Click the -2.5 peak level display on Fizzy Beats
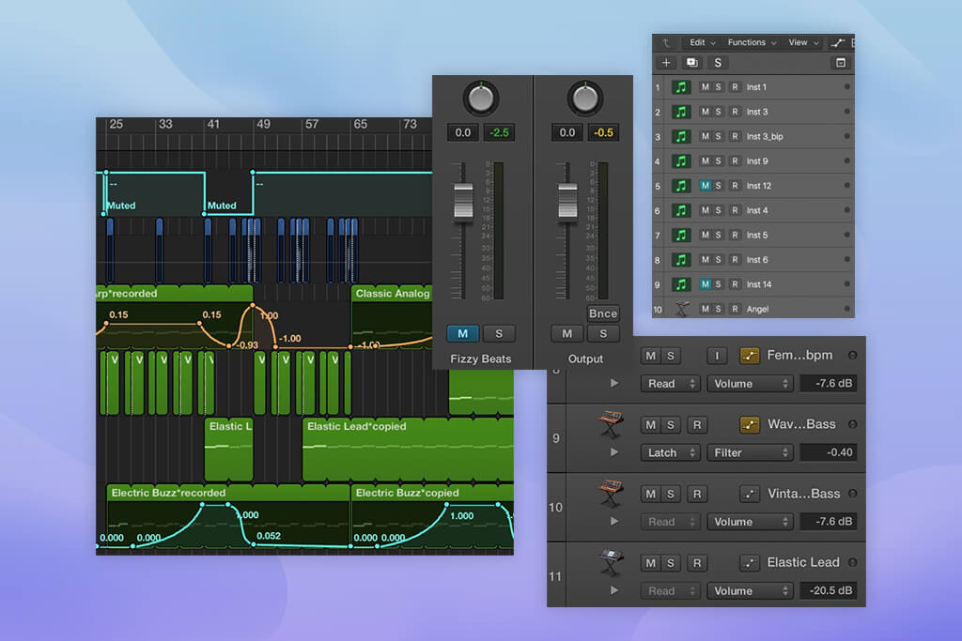 point(500,132)
